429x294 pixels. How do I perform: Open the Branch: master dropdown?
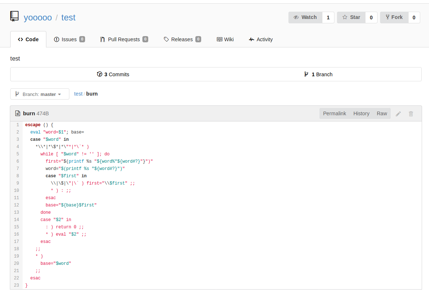click(40, 94)
